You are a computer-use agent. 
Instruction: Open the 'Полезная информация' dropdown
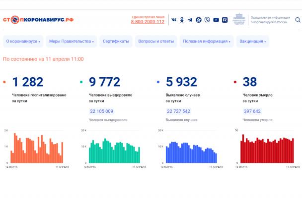click(x=207, y=41)
